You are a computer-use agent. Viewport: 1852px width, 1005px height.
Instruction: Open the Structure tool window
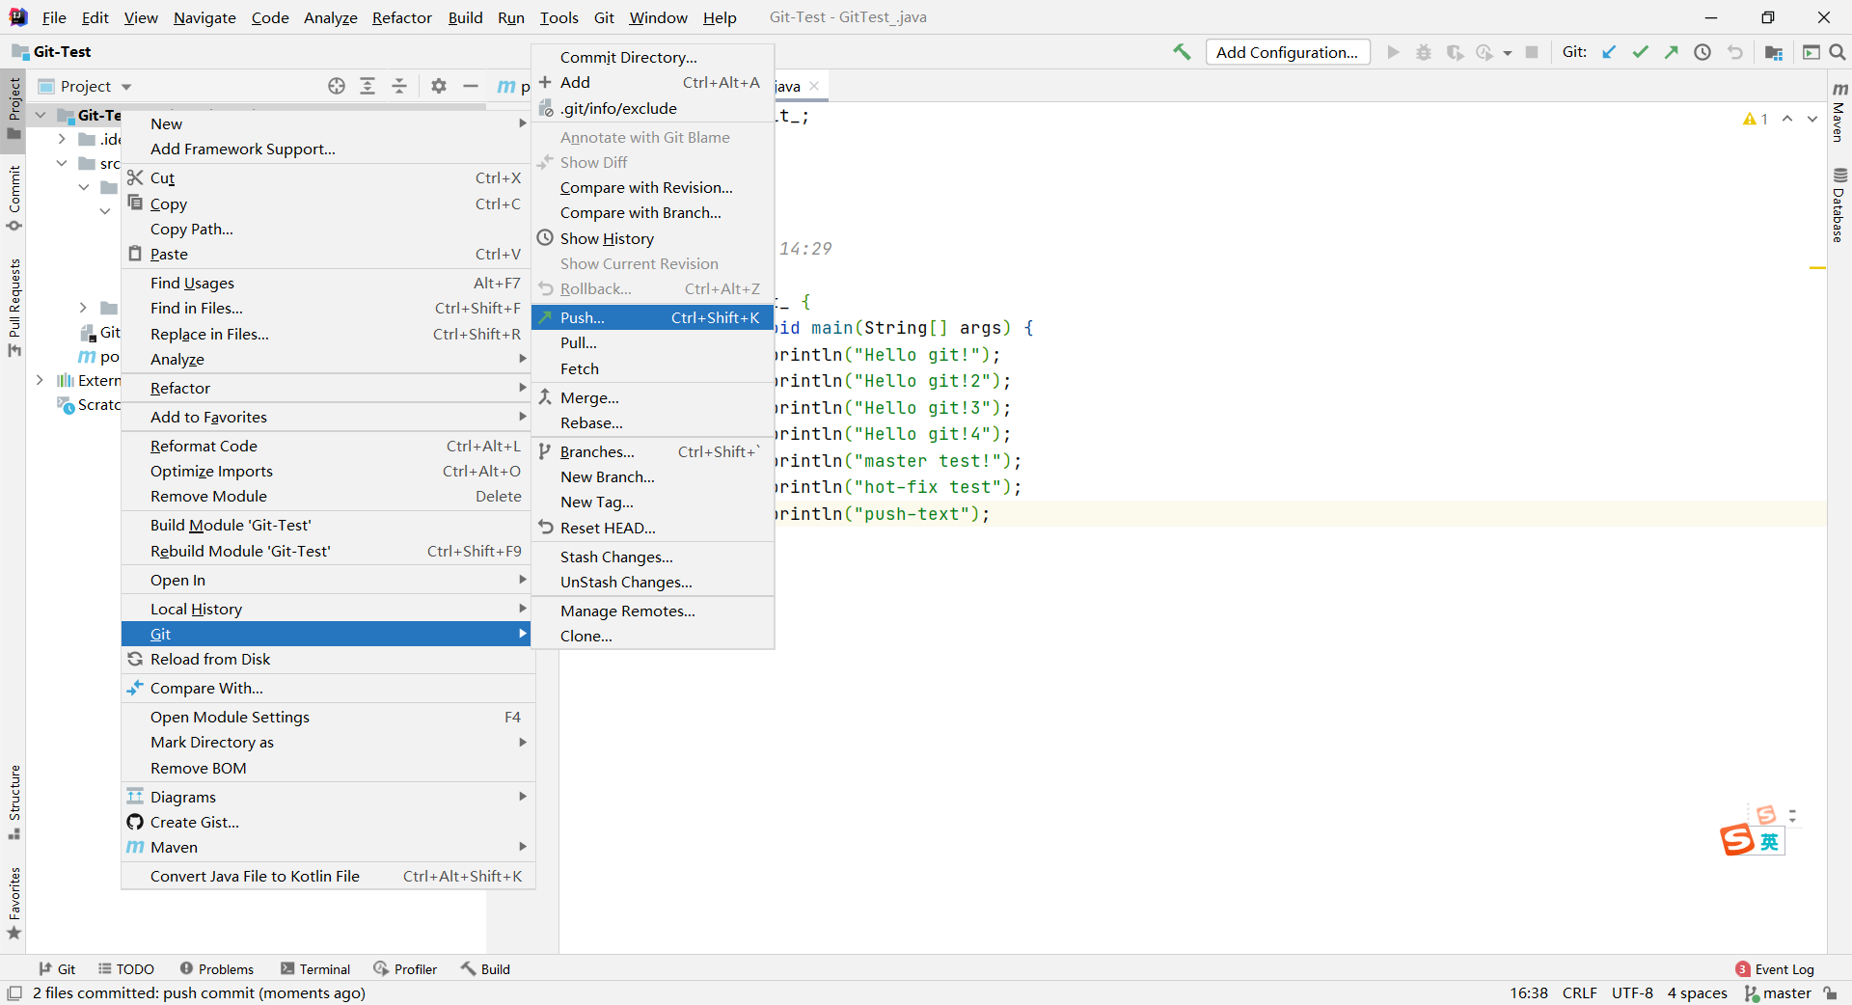pos(14,801)
